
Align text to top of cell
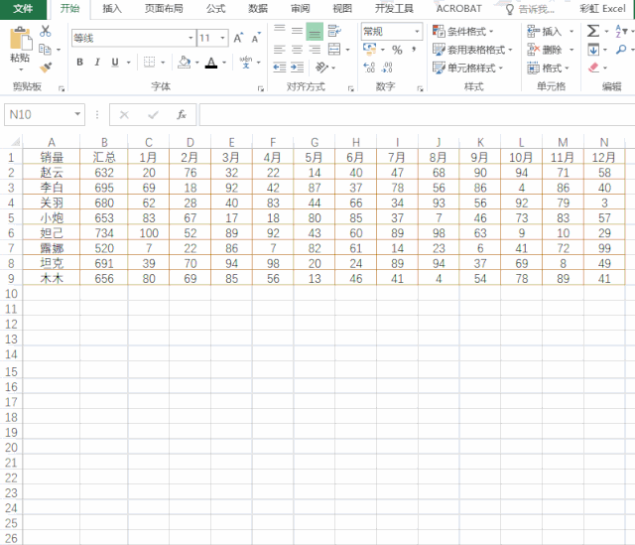[x=280, y=31]
